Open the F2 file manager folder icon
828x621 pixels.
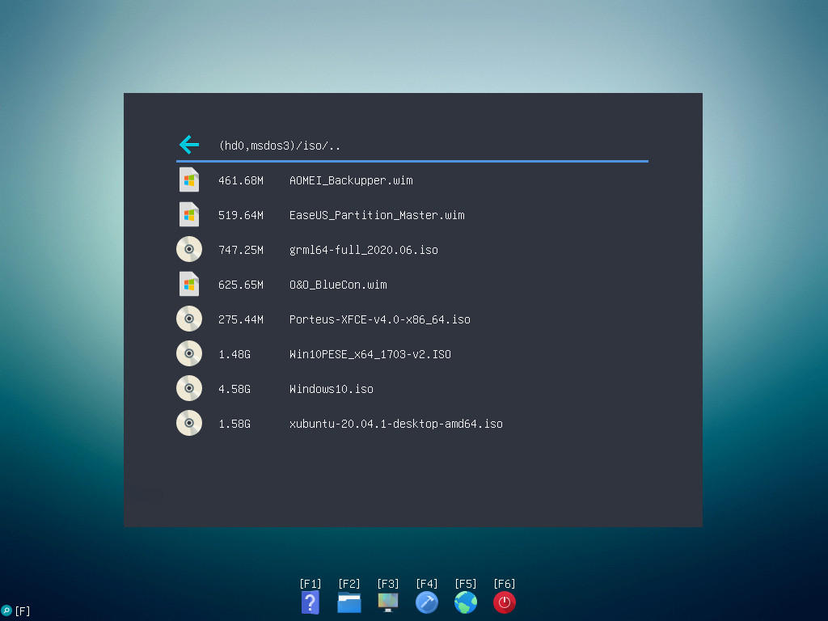pos(349,602)
